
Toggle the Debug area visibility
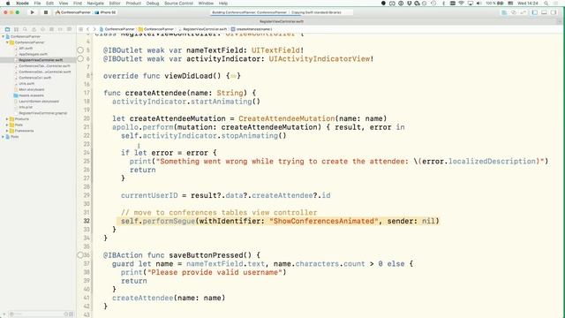tap(544, 12)
